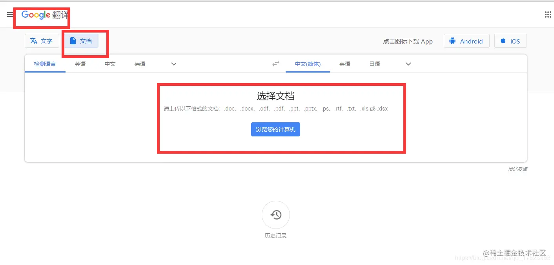Select the 文档 document translation mode
The image size is (554, 265).
(82, 41)
